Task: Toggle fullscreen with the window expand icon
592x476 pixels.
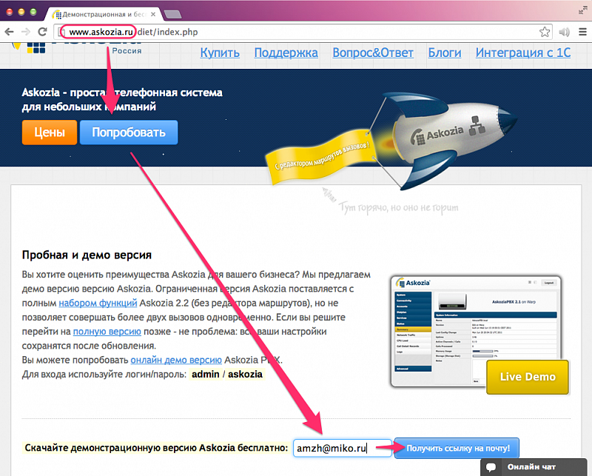Action: [x=583, y=10]
